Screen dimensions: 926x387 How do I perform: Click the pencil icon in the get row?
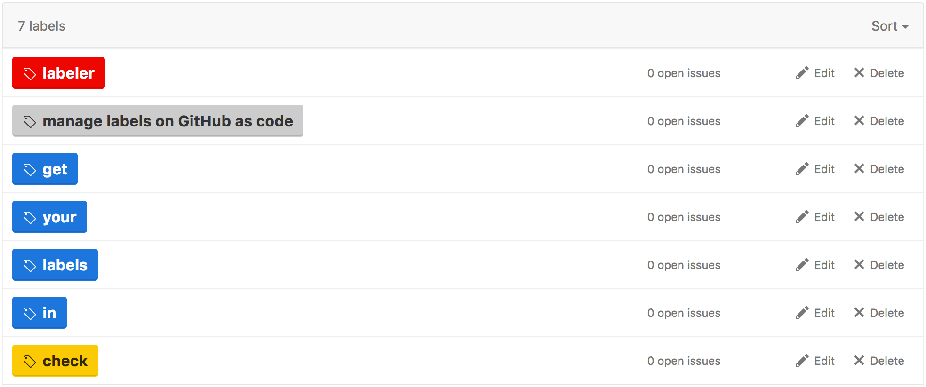802,169
